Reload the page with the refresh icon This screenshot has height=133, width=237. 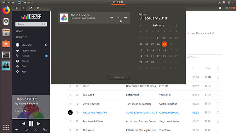(31, 8)
